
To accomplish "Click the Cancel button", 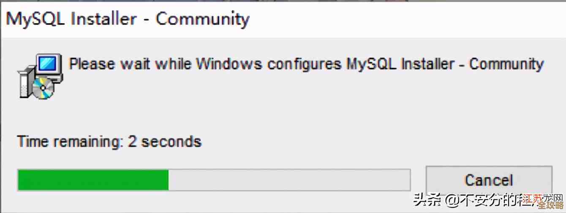I will point(488,181).
